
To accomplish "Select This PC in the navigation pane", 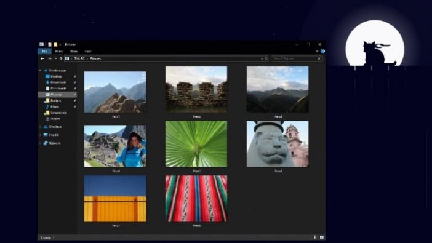I will tap(54, 135).
